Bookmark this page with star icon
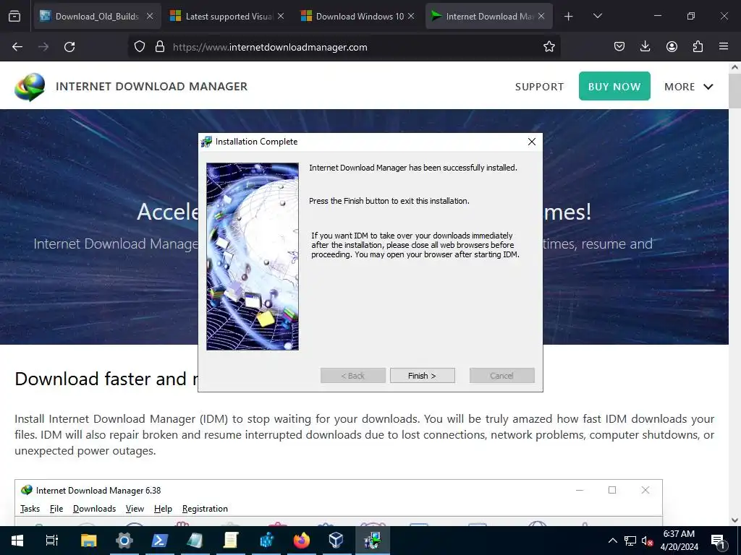 coord(549,47)
